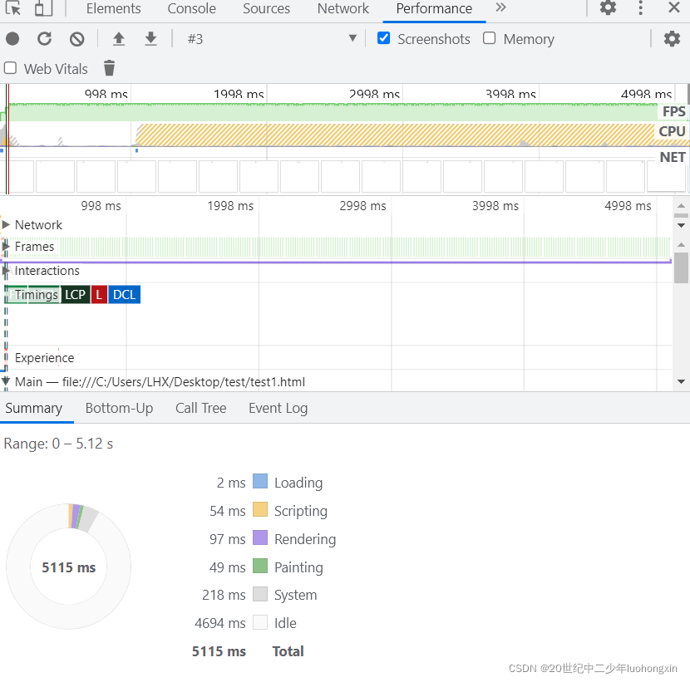Open the #3 recording dropdown

point(271,39)
